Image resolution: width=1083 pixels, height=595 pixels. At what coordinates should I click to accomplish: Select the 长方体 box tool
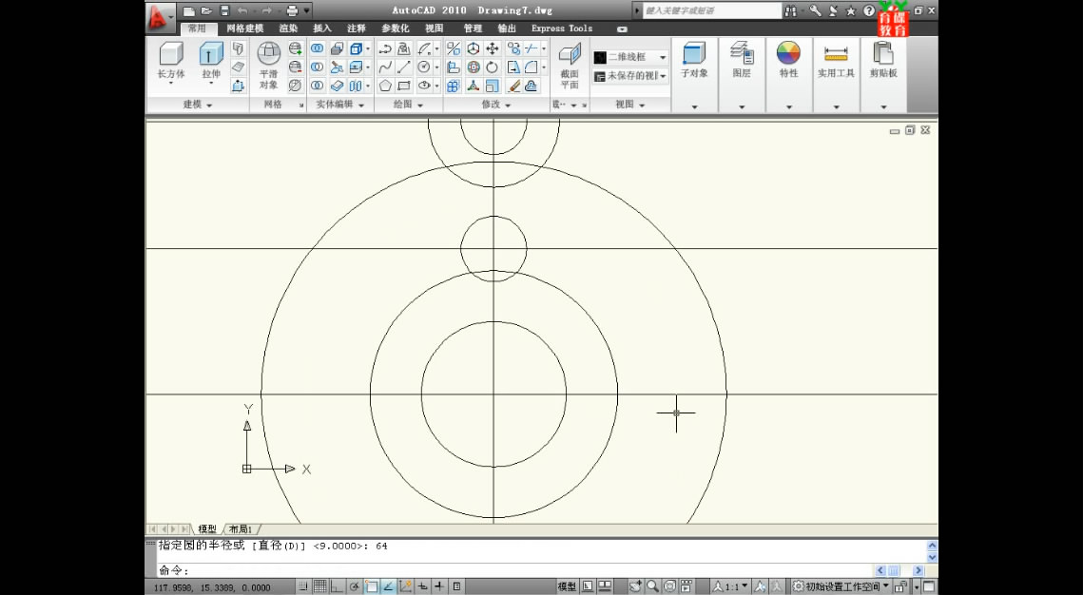[170, 62]
